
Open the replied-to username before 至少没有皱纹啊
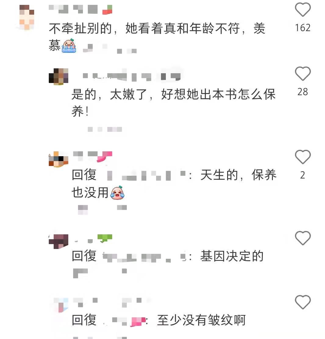pos(124,321)
